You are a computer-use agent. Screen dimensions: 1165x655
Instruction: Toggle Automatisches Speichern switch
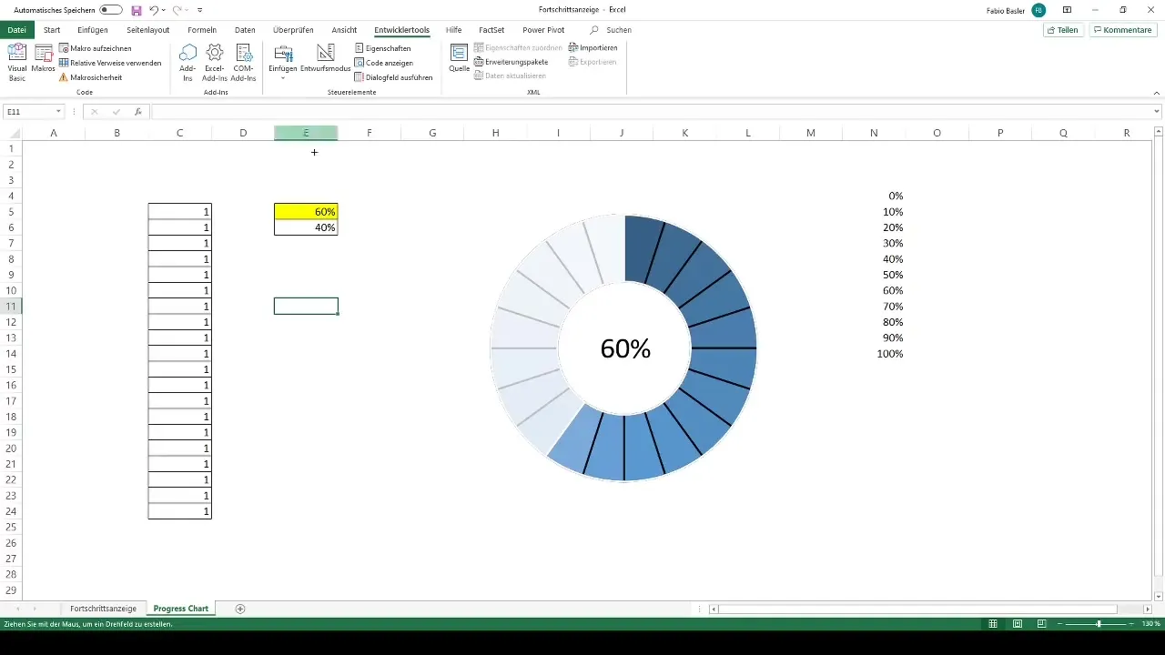pyautogui.click(x=111, y=9)
